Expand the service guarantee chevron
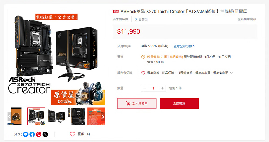 (x=231, y=73)
